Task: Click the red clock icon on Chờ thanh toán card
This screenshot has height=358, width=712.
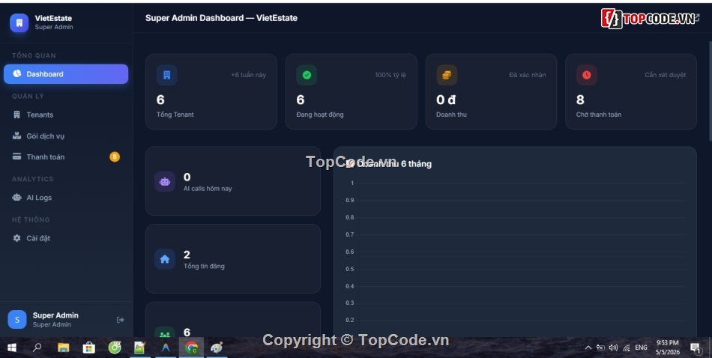Action: click(587, 75)
